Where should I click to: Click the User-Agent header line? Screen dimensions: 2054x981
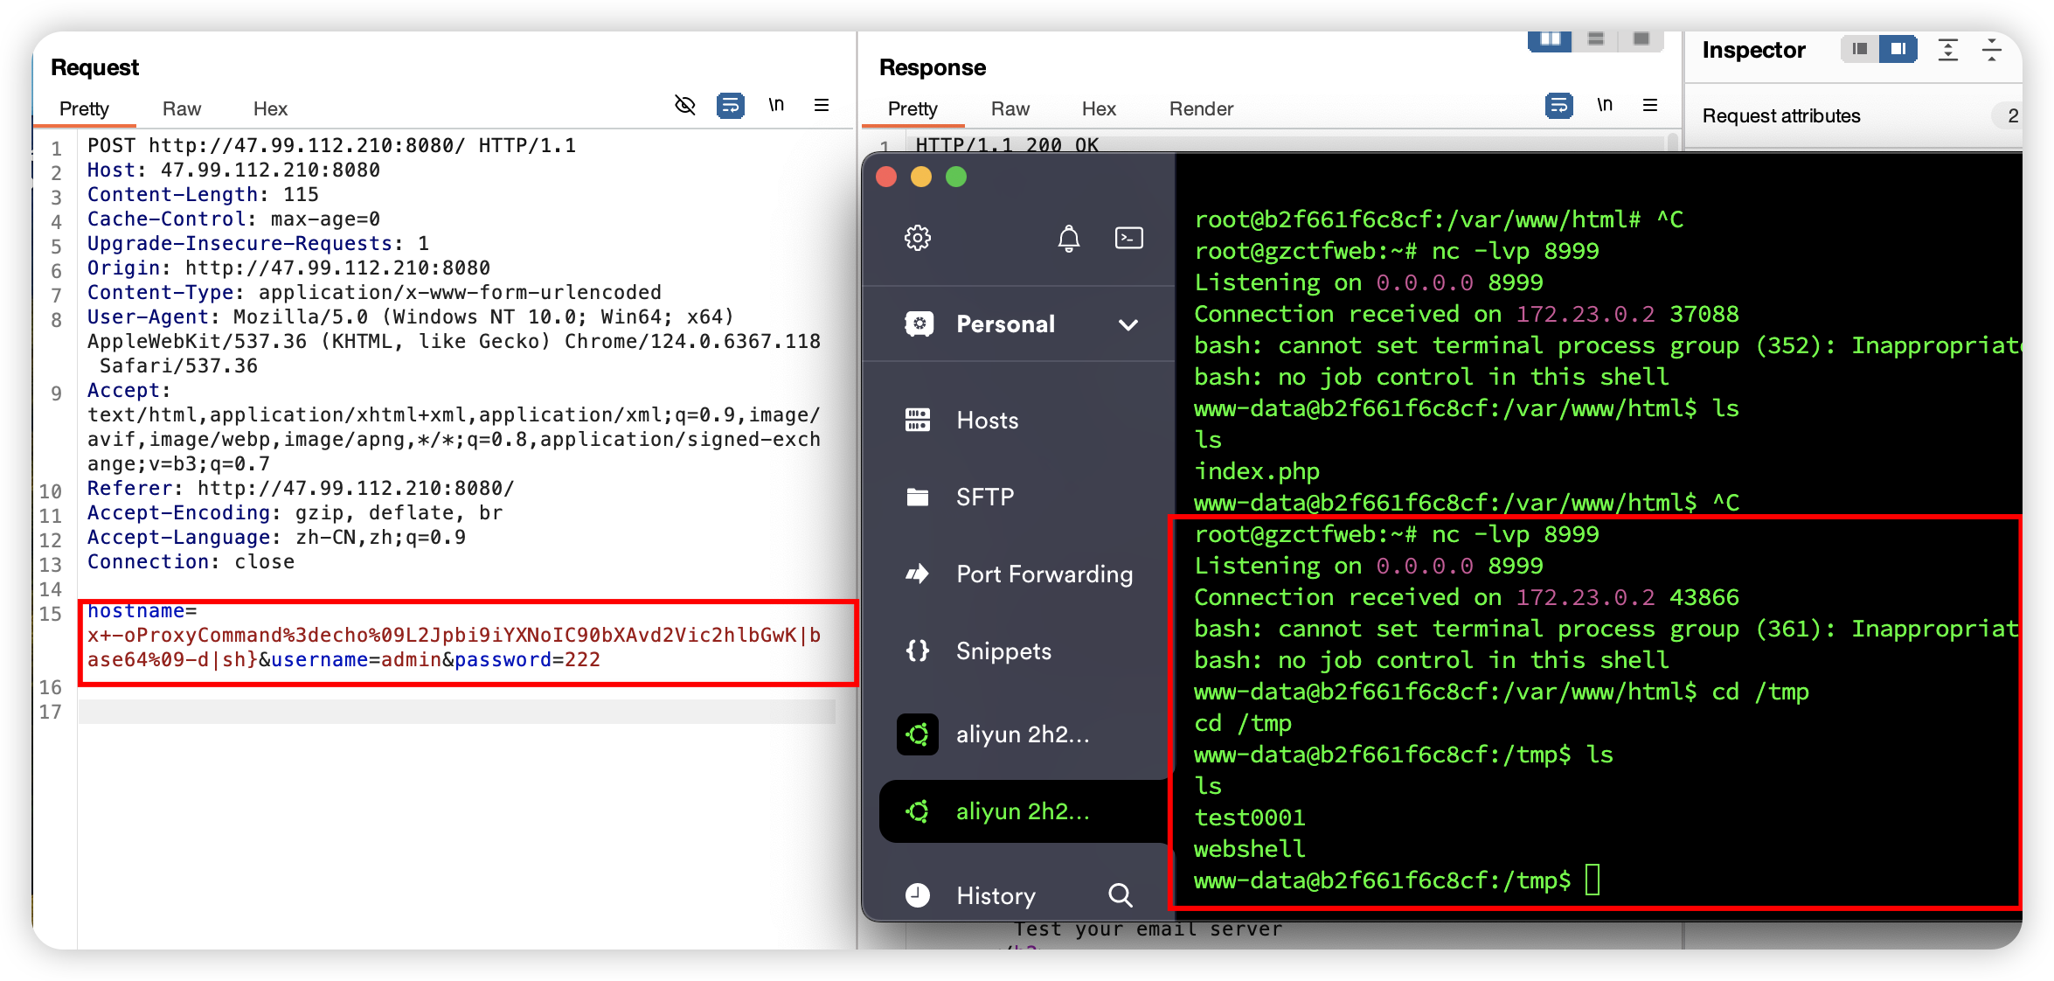coord(454,341)
